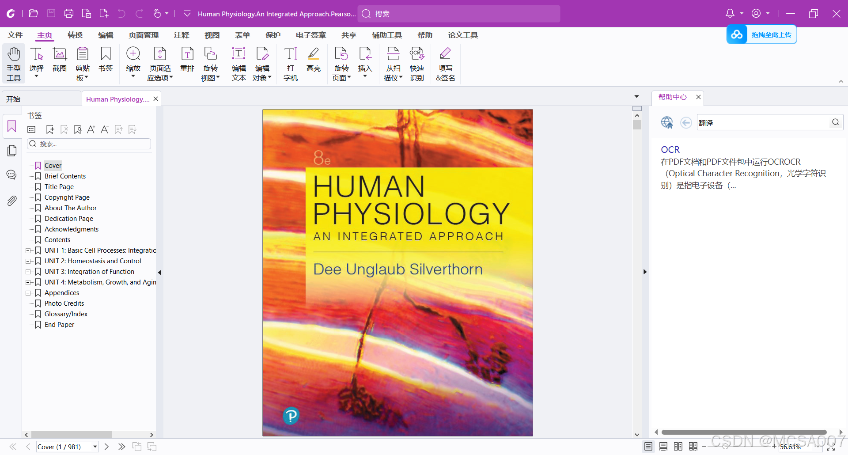The image size is (848, 455).
Task: Open the Protect (保护) ribbon tab
Action: (273, 35)
